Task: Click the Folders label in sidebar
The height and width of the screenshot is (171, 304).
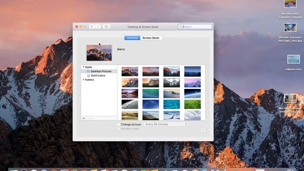Action: coord(89,80)
